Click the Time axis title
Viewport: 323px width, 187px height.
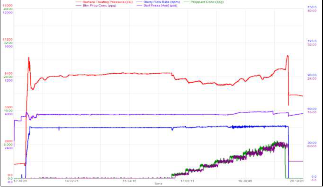[158, 184]
